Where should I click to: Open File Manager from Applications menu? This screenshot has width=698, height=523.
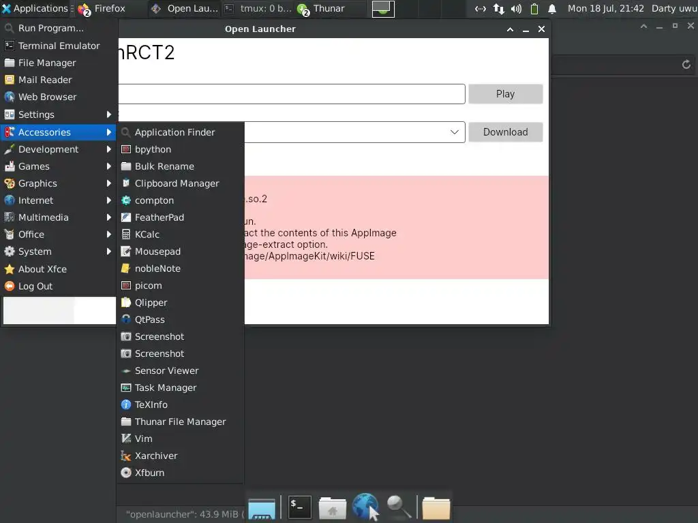pyautogui.click(x=59, y=63)
